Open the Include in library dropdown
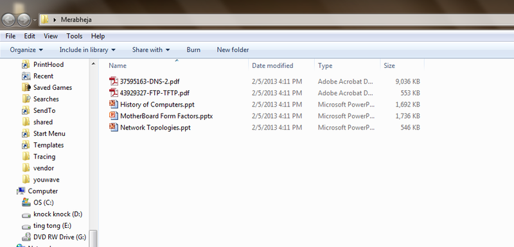This screenshot has height=247, width=514. 87,50
